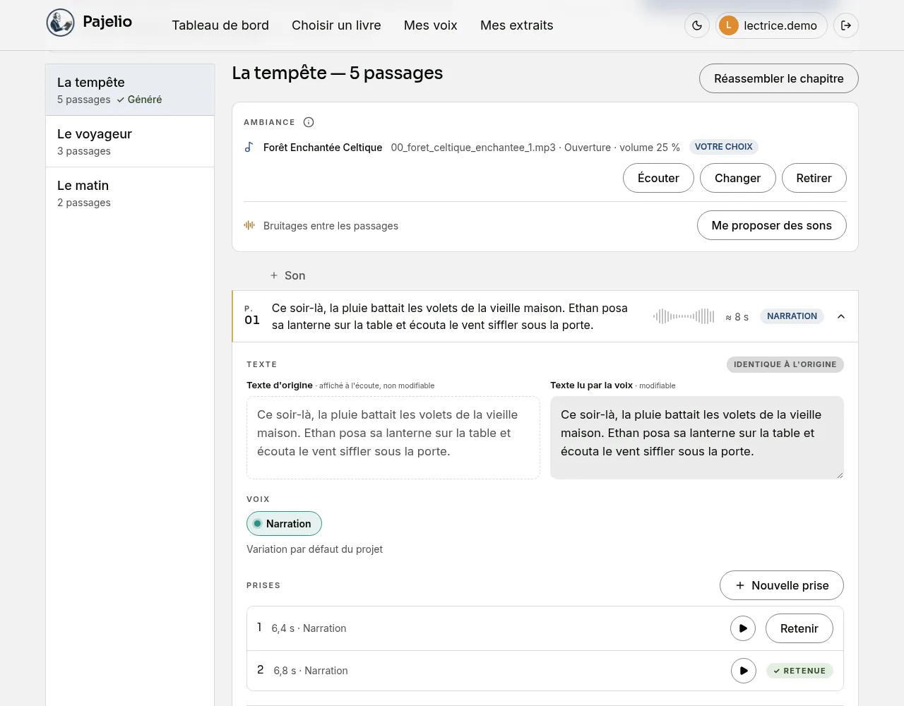Navigate to Mes extraits
The height and width of the screenshot is (706, 904).
pyautogui.click(x=517, y=25)
